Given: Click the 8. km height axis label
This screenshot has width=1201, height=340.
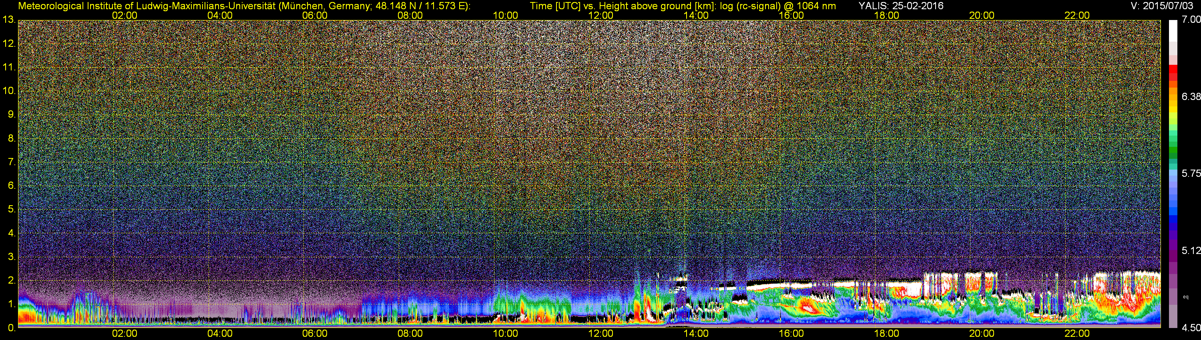Looking at the screenshot, I should 12,138.
